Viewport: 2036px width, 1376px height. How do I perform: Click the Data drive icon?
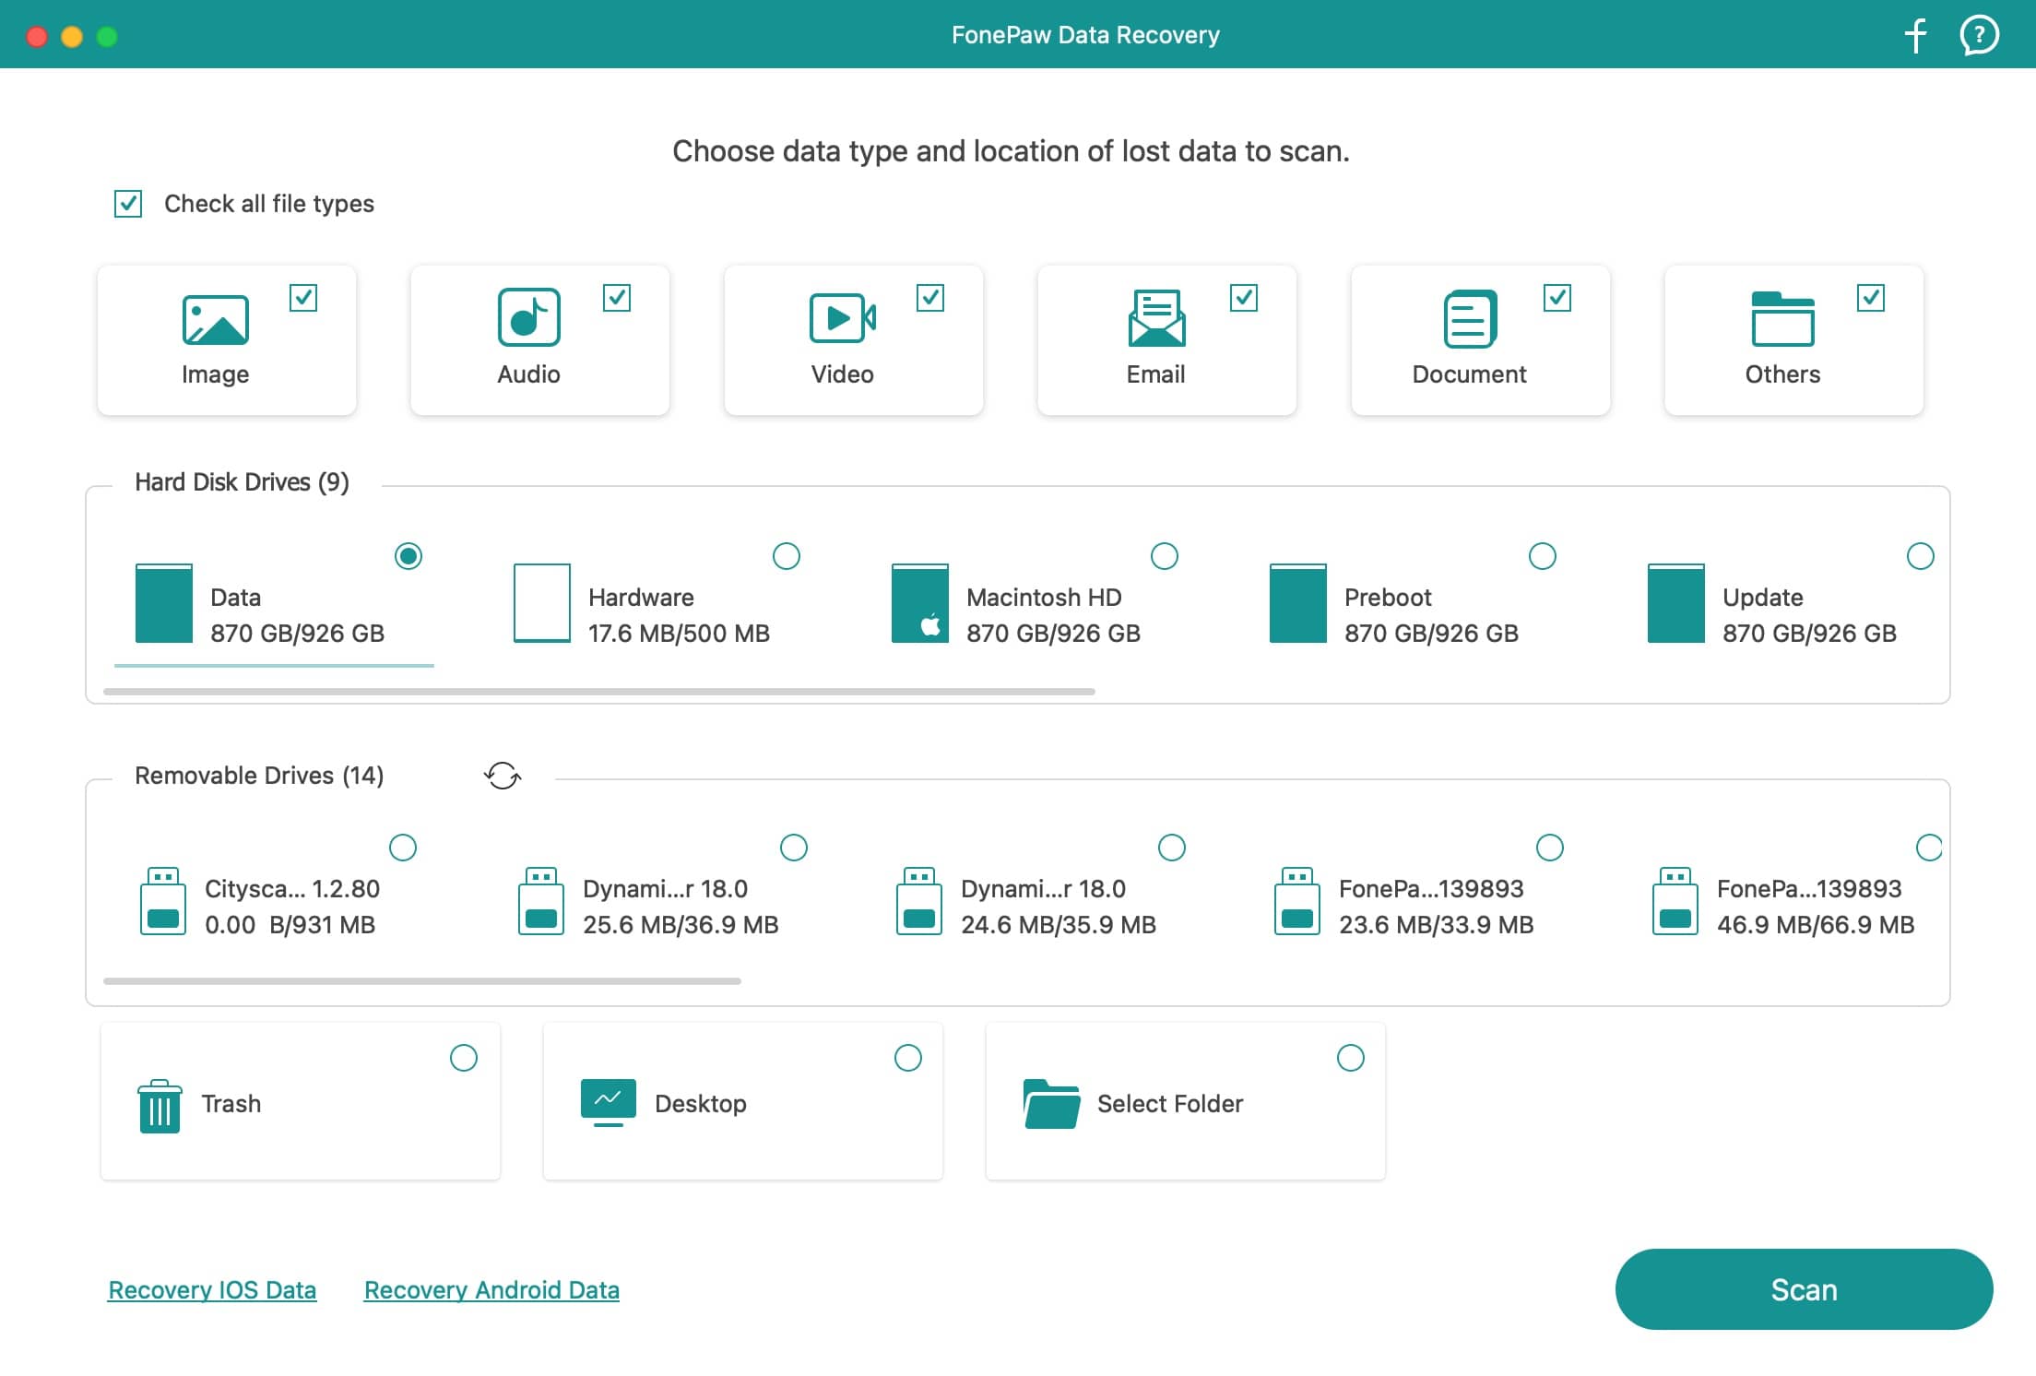click(x=164, y=603)
